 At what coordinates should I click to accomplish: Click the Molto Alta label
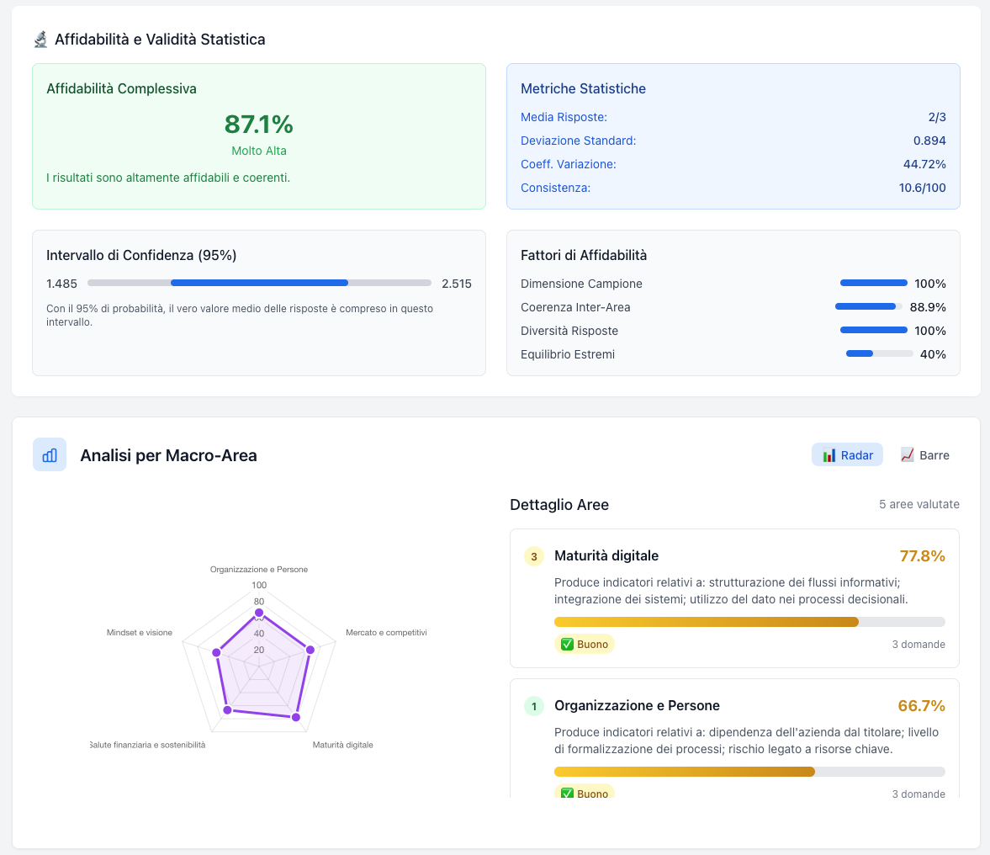pyautogui.click(x=259, y=151)
